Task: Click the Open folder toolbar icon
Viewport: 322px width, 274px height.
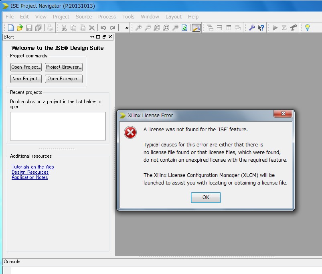Action: click(x=20, y=28)
